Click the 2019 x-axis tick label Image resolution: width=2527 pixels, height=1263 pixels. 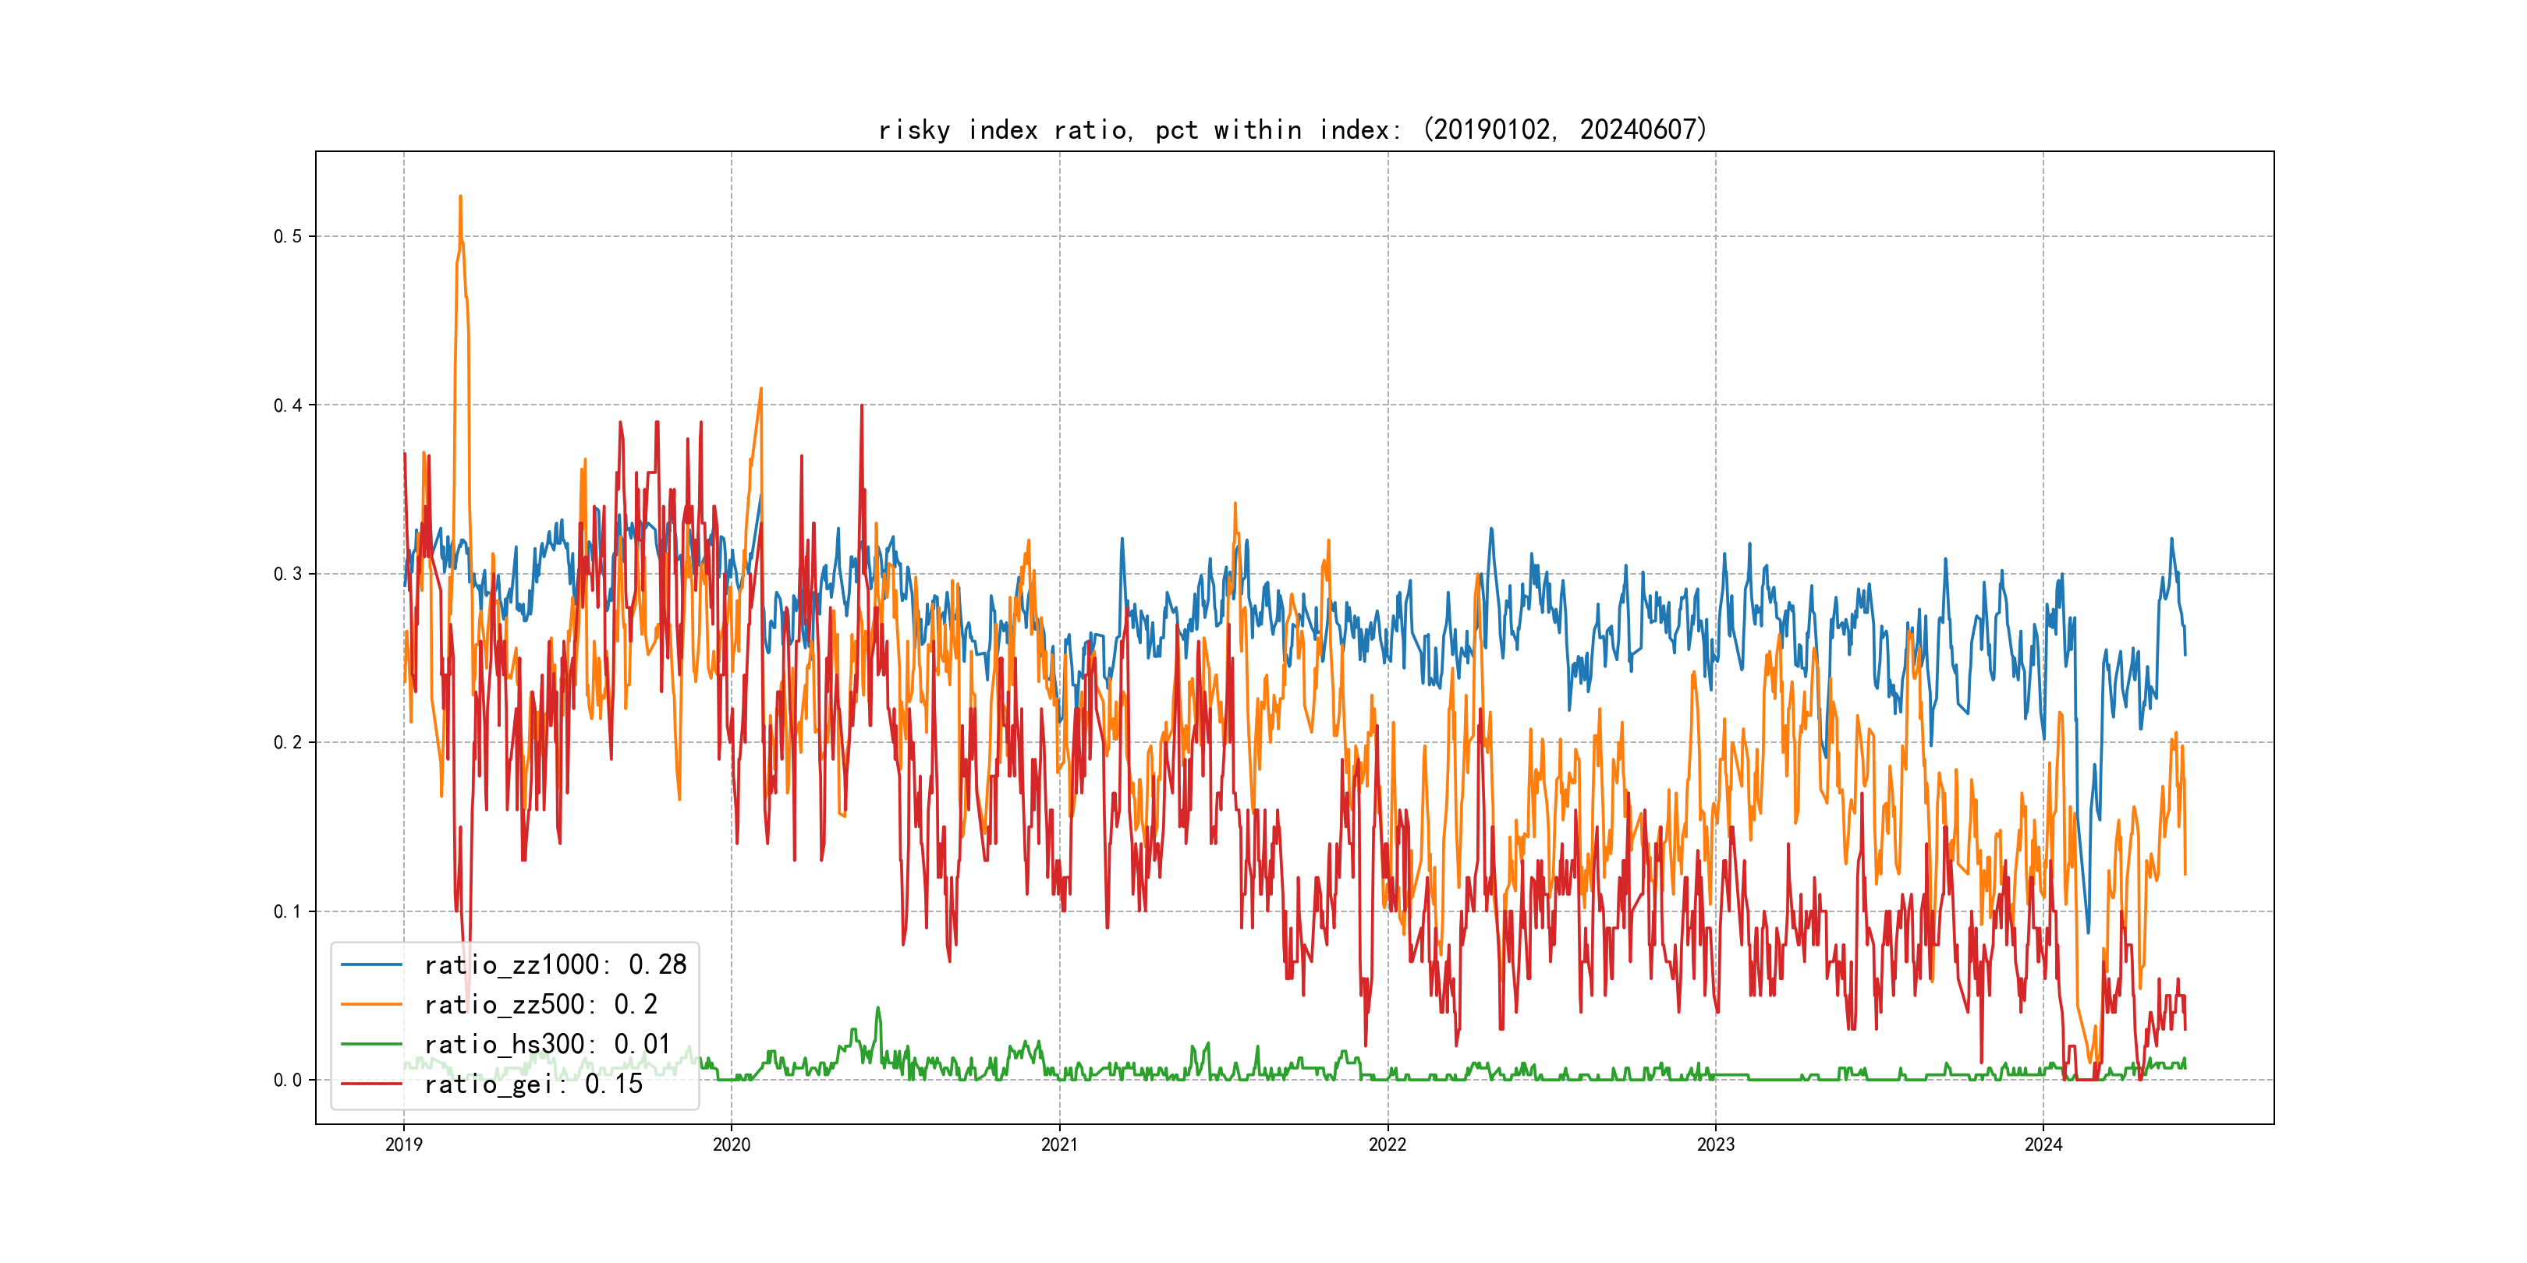coord(403,1144)
